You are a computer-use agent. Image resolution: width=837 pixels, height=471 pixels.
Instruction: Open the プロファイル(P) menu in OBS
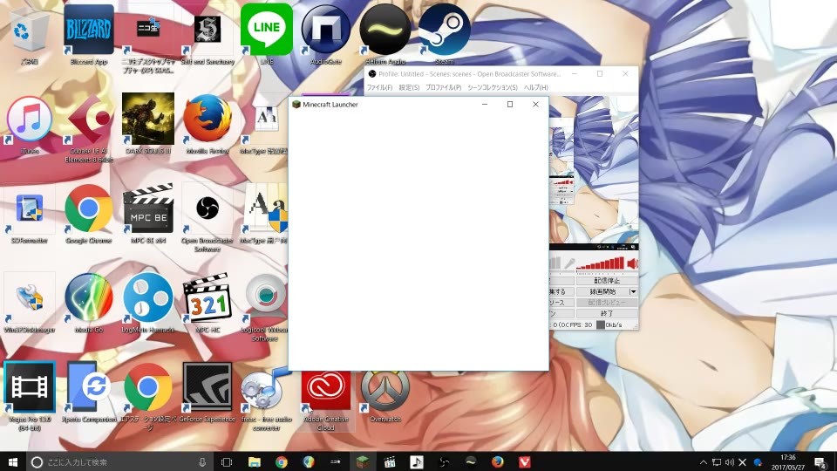coord(443,87)
